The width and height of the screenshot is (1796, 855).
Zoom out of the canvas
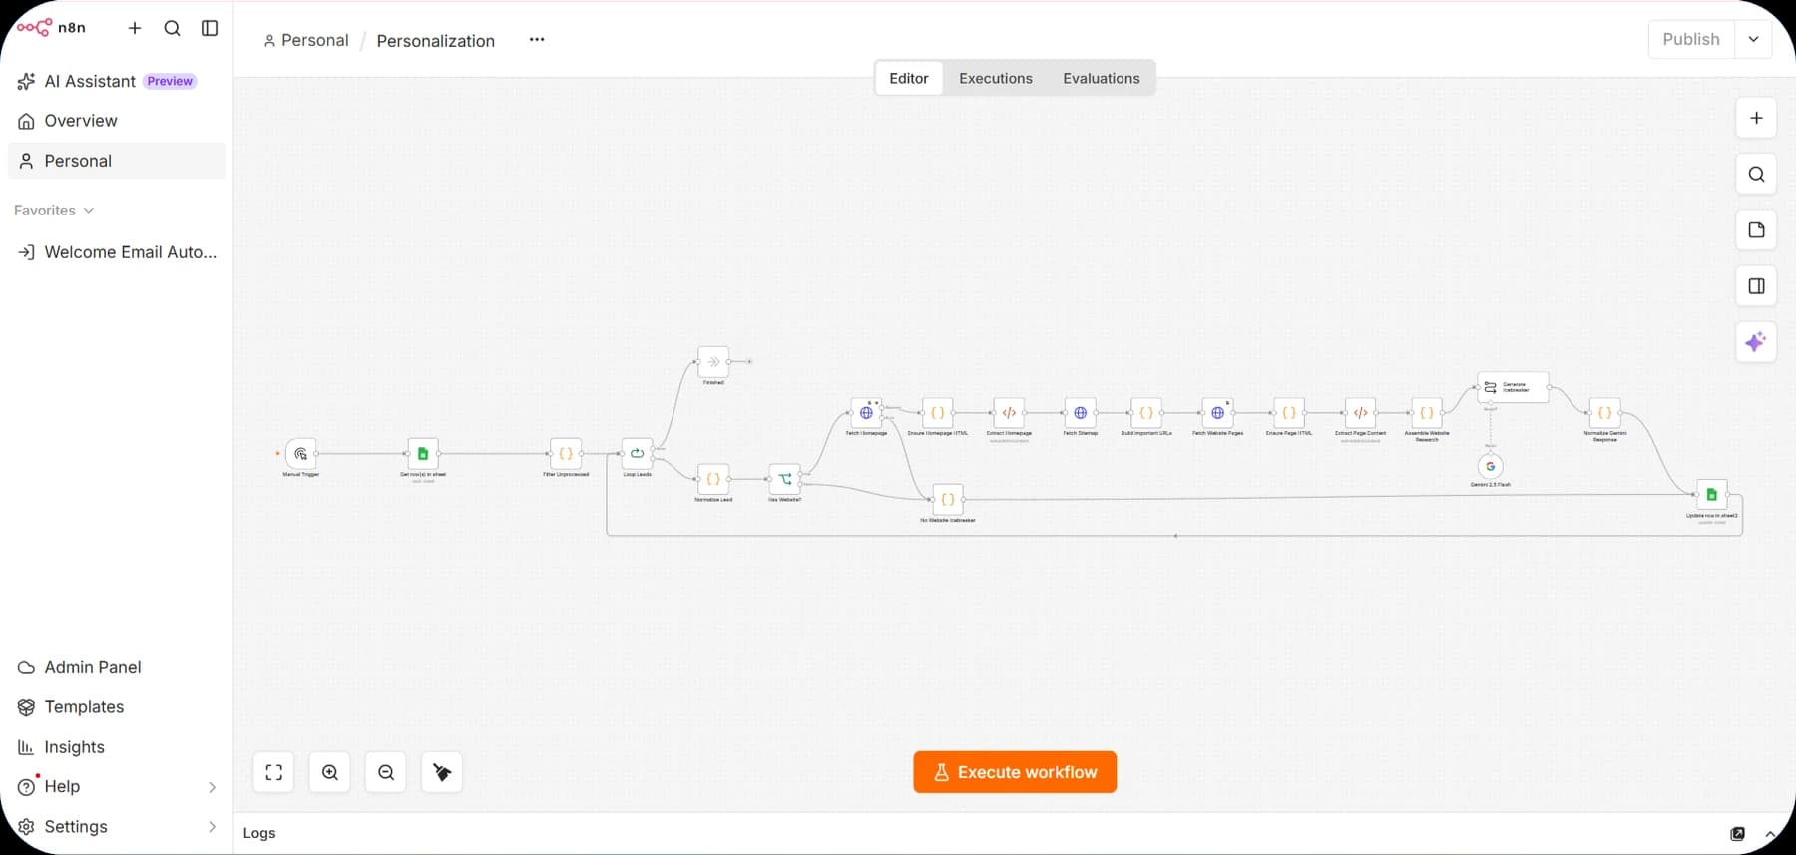click(x=386, y=772)
